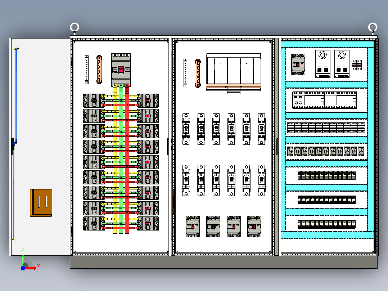Select main breaker feeding the colored busbars
This screenshot has width=388, height=291.
121,70
